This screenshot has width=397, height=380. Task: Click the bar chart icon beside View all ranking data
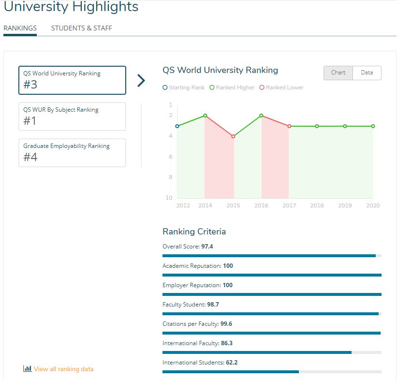(x=28, y=368)
